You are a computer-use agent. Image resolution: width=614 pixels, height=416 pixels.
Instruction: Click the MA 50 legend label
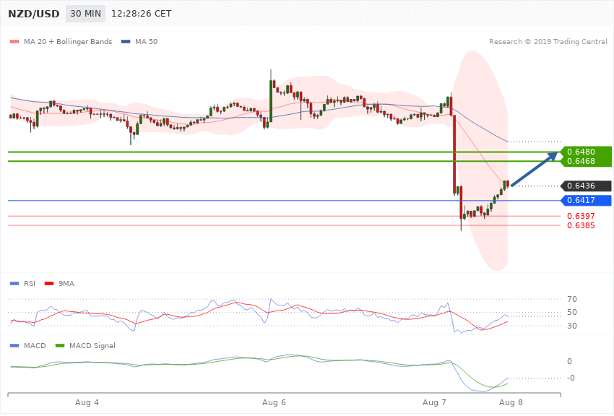[146, 41]
